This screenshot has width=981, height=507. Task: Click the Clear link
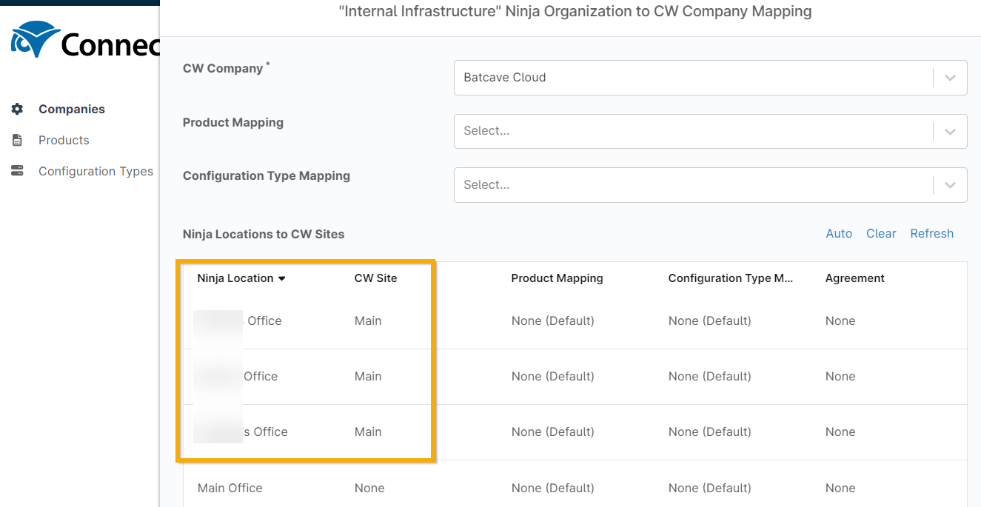coord(881,234)
